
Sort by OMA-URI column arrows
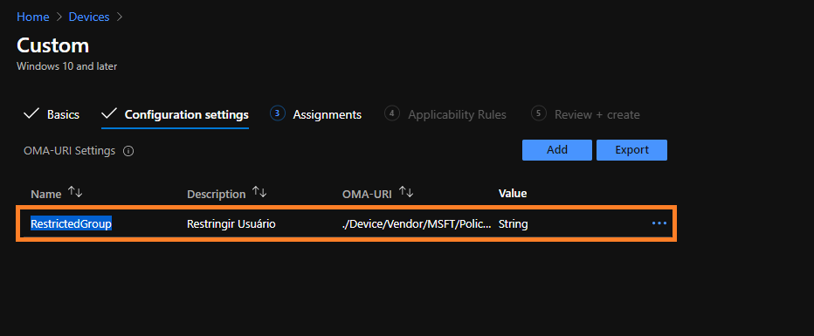(x=406, y=193)
